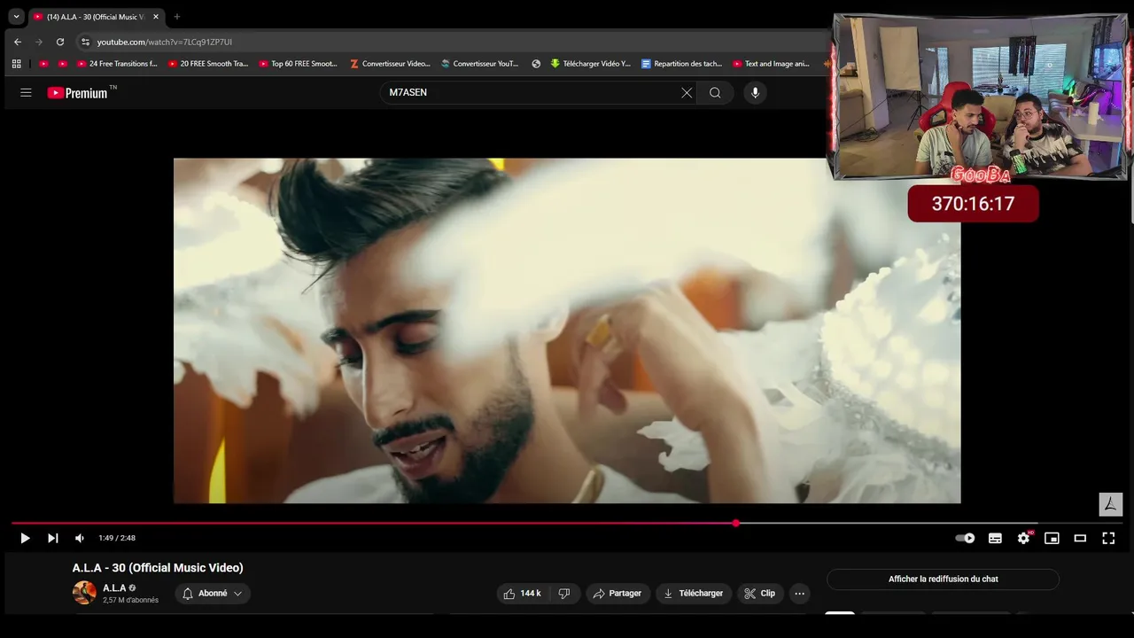Click the music video frame
The width and height of the screenshot is (1134, 638).
click(566, 331)
